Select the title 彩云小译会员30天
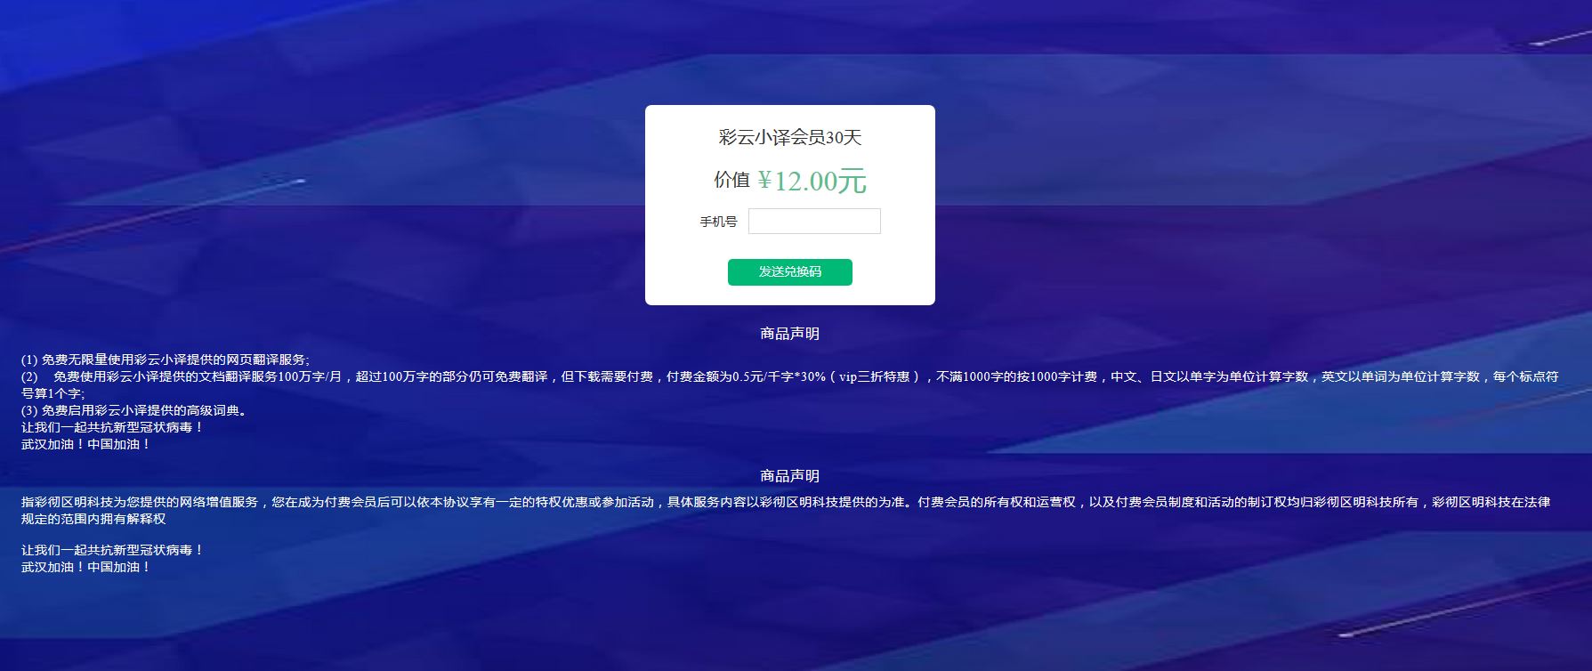This screenshot has height=671, width=1592. click(790, 137)
